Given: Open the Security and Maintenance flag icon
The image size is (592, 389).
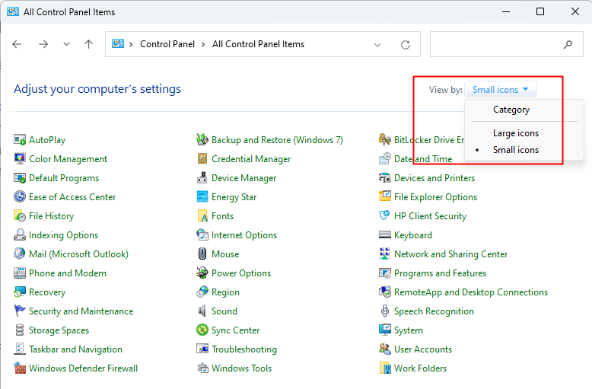Looking at the screenshot, I should [20, 311].
